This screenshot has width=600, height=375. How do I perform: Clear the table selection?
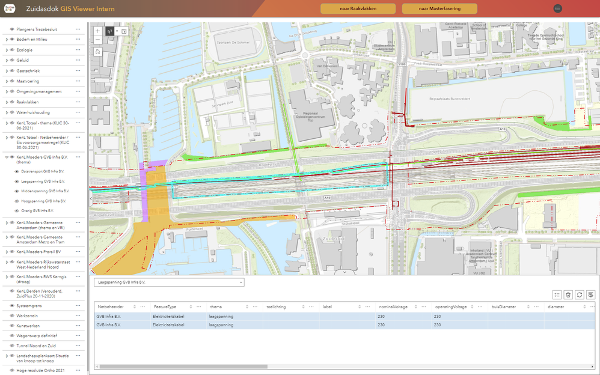pos(568,294)
